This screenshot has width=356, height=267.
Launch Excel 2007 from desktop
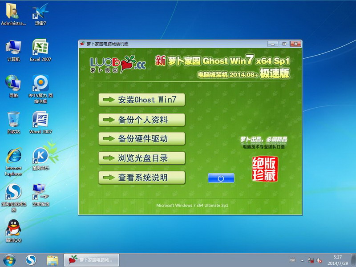[40, 50]
